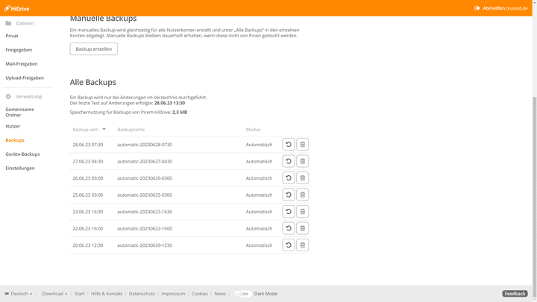Open Geräte-Backups in sidebar
537x302 pixels.
(22, 154)
